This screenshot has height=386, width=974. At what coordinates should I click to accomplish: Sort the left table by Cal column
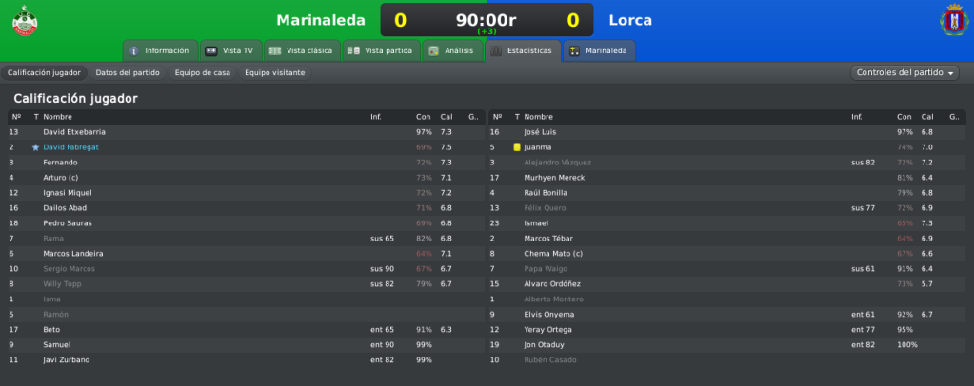pos(447,117)
